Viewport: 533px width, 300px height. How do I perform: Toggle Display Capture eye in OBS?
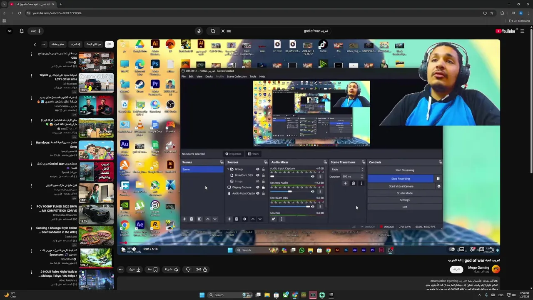coord(257,187)
